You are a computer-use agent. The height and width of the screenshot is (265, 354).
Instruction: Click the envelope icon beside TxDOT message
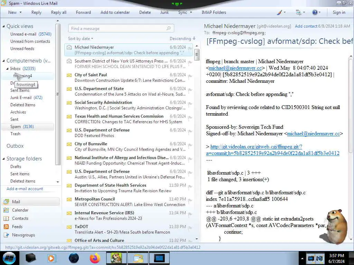69,227
